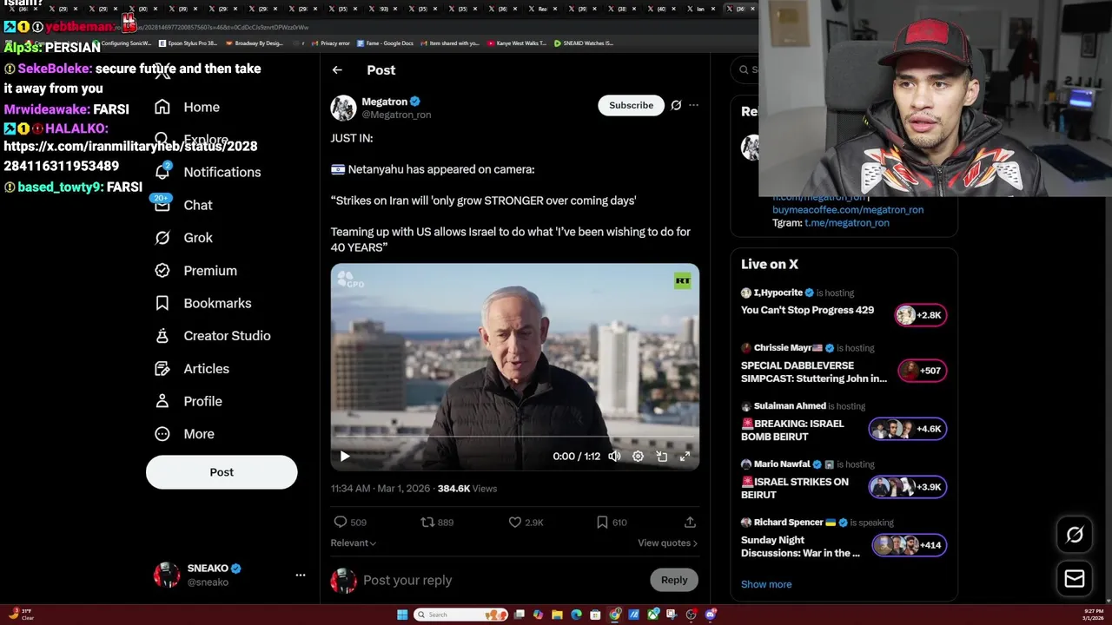Image resolution: width=1112 pixels, height=625 pixels.
Task: Mute the video with speaker icon
Action: (614, 456)
